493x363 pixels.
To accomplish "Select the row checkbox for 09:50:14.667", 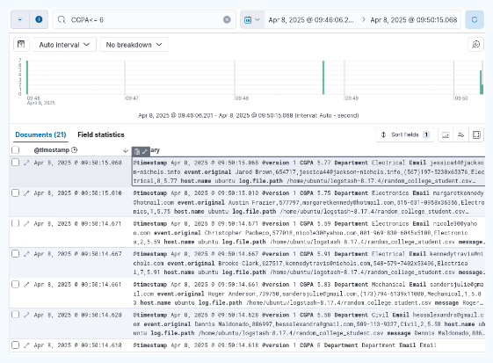I will point(16,253).
